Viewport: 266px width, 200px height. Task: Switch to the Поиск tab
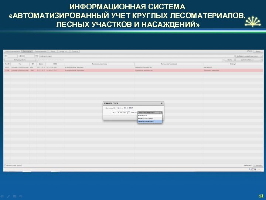[53, 51]
